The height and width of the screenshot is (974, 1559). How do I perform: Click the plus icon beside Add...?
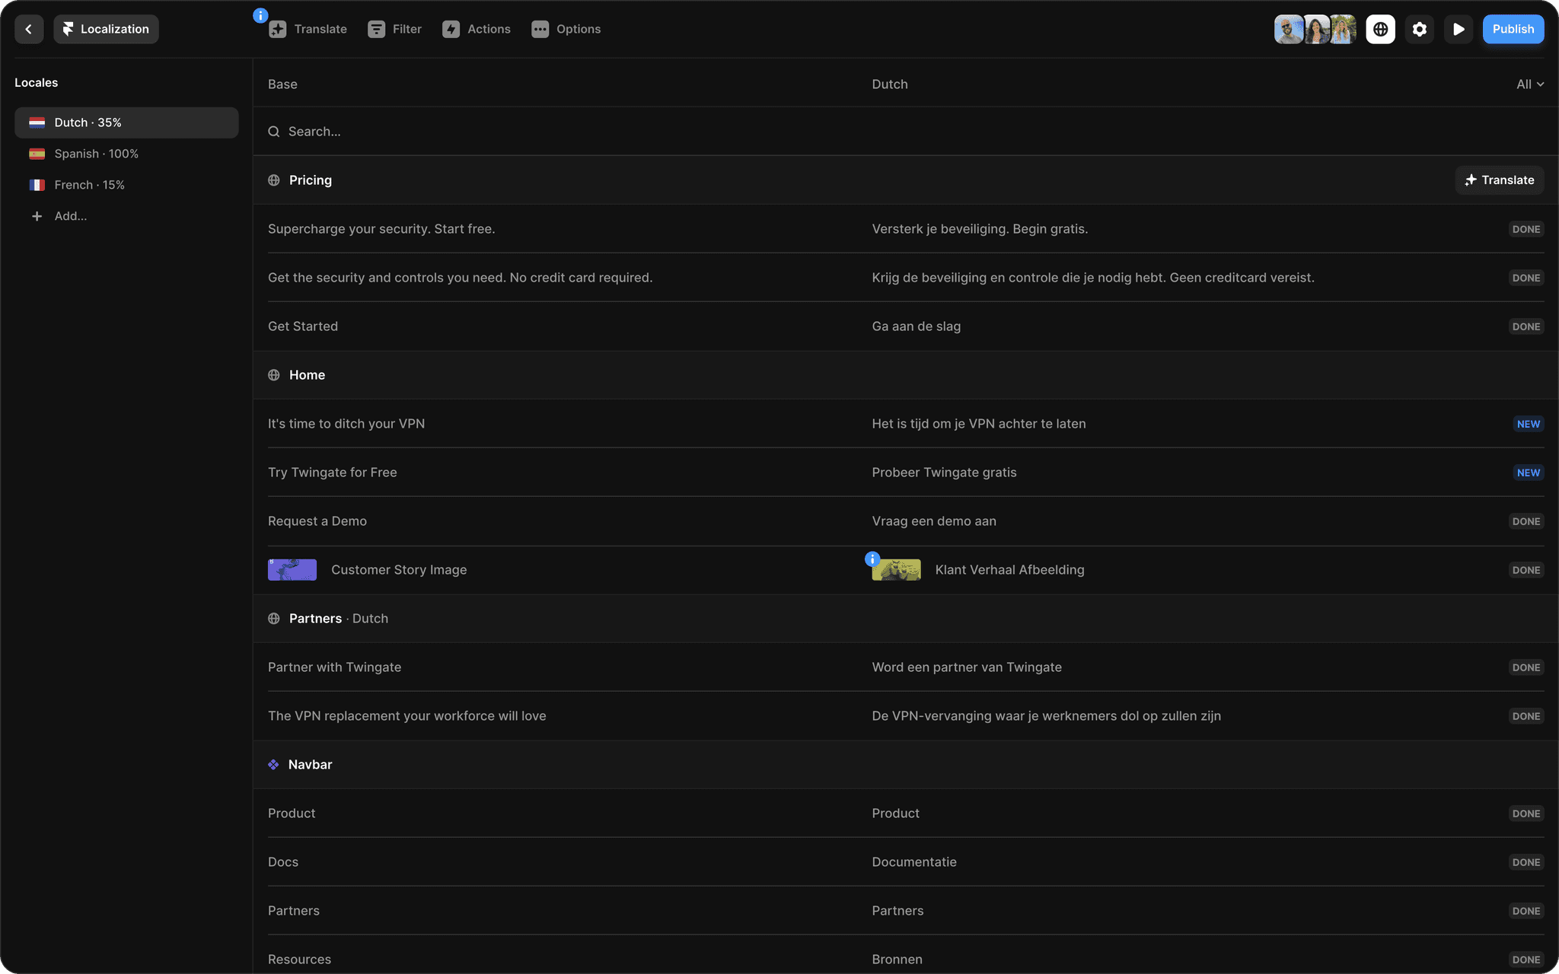point(37,216)
